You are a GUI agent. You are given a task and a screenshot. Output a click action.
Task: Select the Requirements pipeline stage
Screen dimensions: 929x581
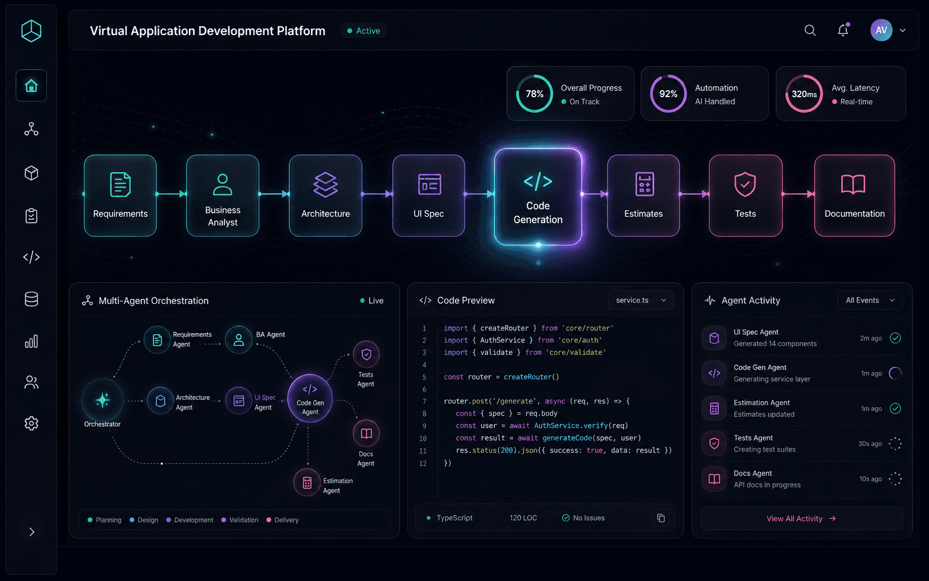(120, 196)
